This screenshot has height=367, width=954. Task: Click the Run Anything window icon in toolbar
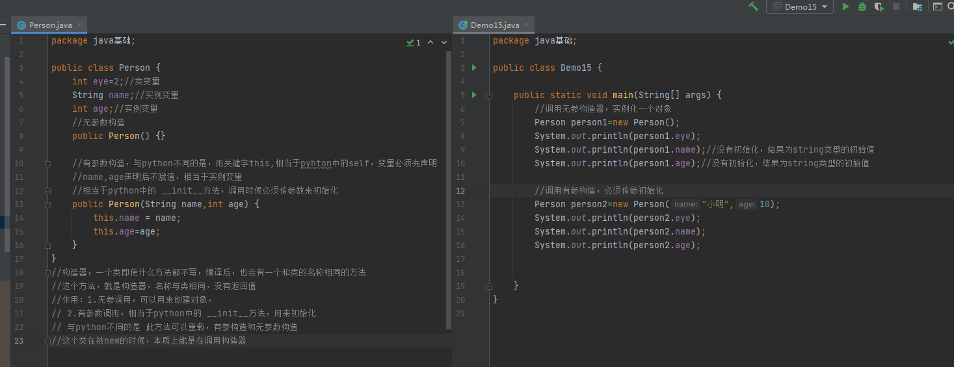point(938,6)
